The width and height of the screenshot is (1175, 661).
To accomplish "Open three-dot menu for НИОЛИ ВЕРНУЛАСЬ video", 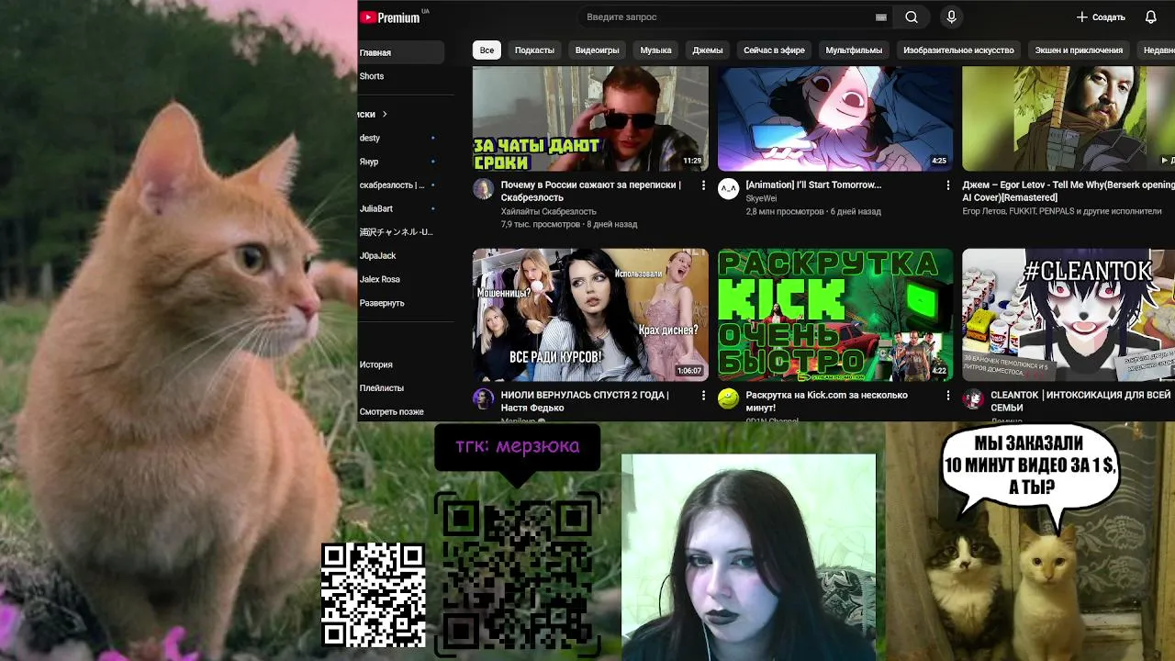I will [x=703, y=396].
